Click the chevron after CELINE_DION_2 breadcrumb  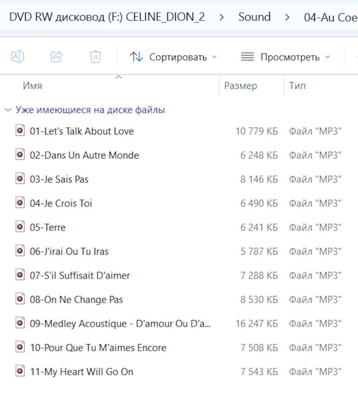(x=222, y=17)
